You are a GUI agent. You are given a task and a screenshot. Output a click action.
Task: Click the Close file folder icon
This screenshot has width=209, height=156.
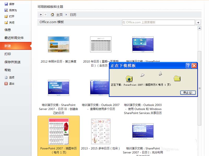click(x=6, y=23)
